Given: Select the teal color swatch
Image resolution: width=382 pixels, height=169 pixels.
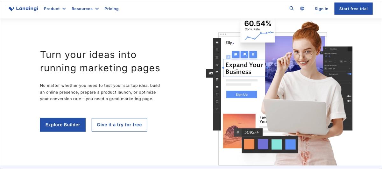Looking at the screenshot, I should [x=277, y=144].
